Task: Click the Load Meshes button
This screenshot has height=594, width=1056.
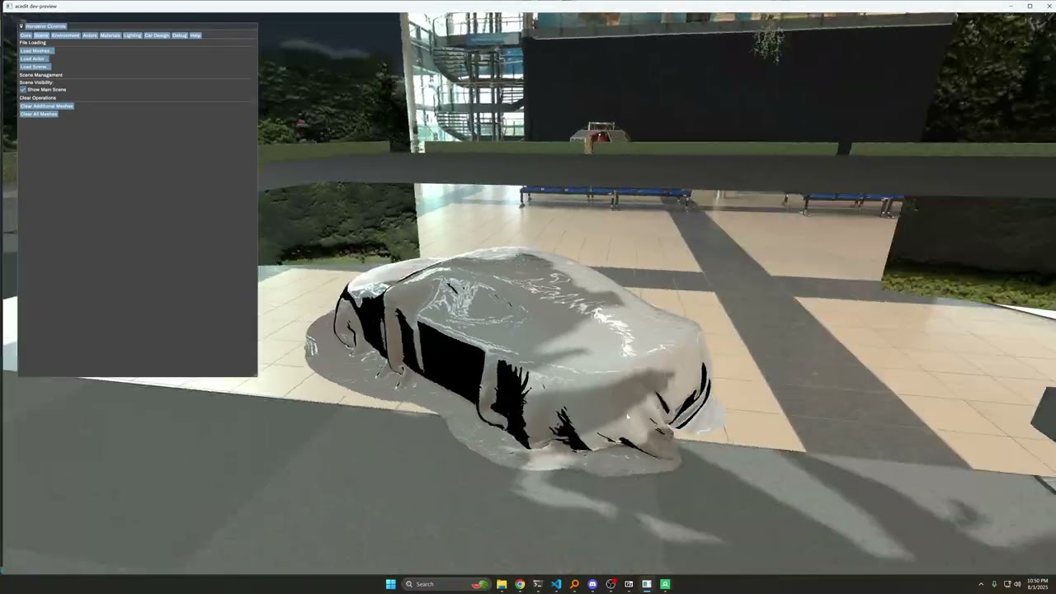Action: 35,51
